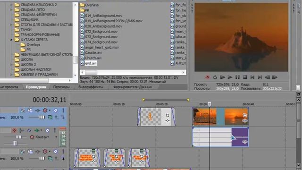Open Event Pan/Crop on the sunset clip
This screenshot has height=170, width=302.
pos(245,115)
